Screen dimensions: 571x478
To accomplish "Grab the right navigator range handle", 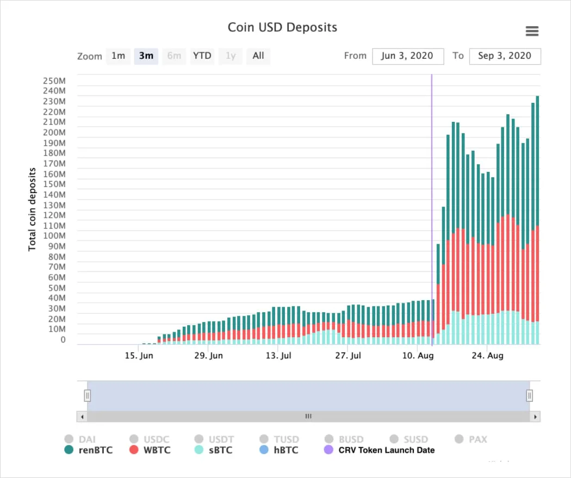I will click(530, 395).
